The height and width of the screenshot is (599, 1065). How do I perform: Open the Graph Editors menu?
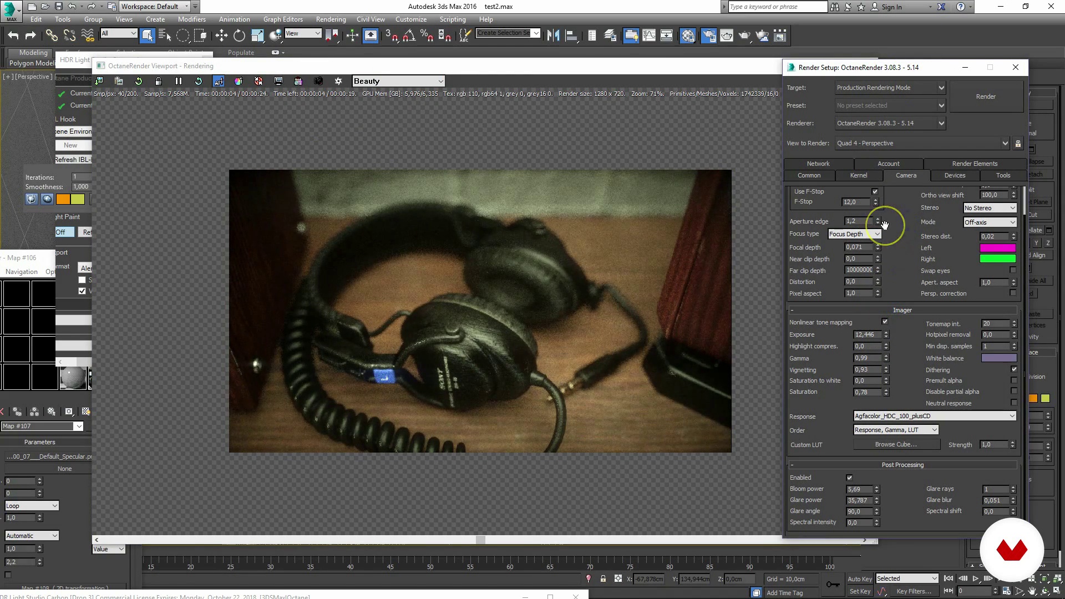point(283,19)
